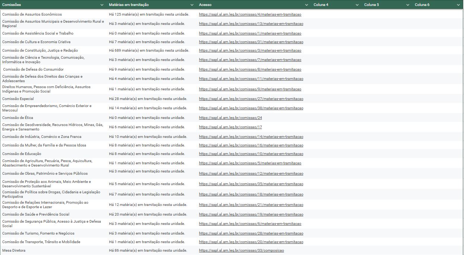Select the 'Há 4 matéria(s)' cell
The image size is (464, 255).
point(152,79)
